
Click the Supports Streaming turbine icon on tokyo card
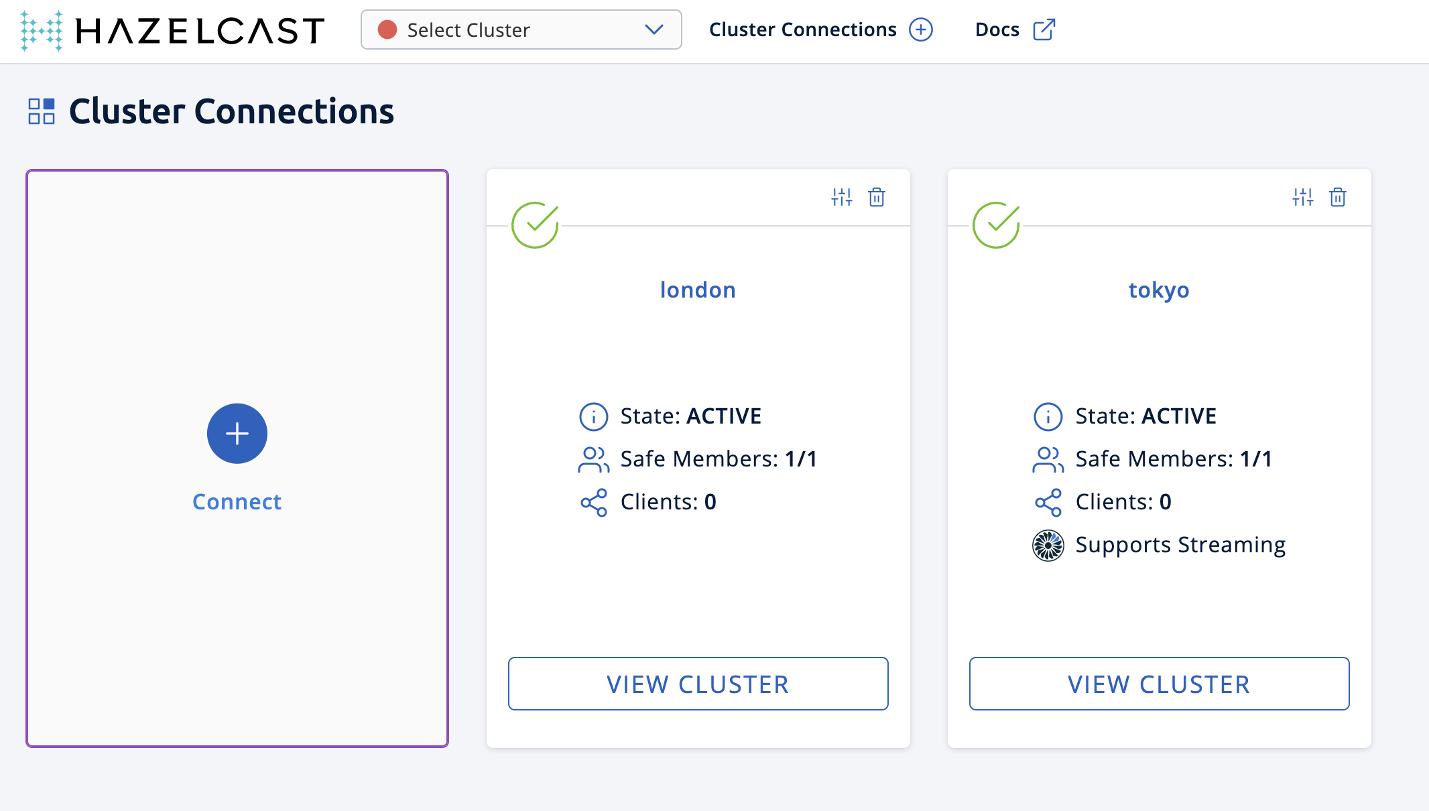pos(1048,545)
